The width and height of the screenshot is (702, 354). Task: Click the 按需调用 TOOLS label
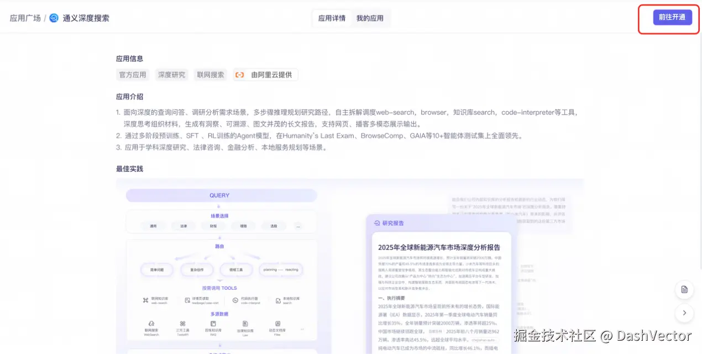click(219, 288)
